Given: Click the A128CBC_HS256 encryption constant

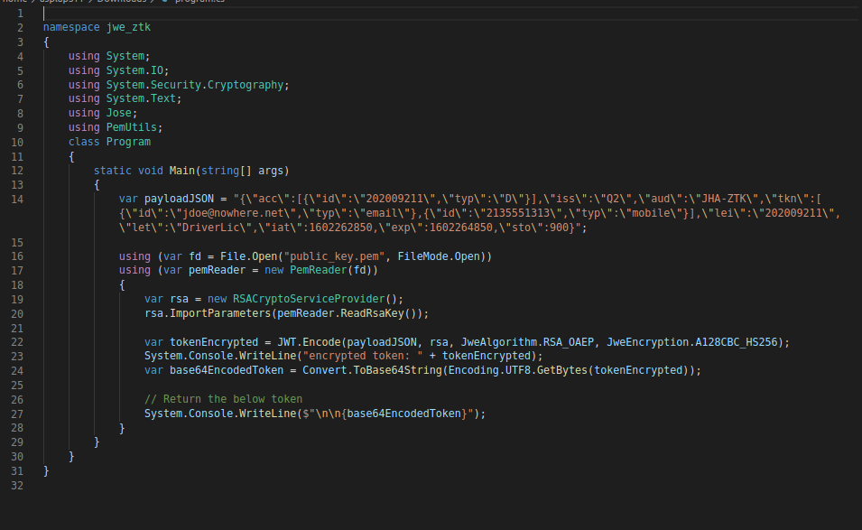Looking at the screenshot, I should (x=738, y=342).
